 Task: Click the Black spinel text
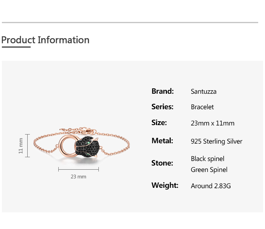(x=207, y=159)
